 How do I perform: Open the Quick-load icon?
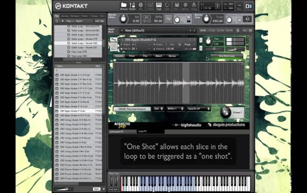tap(167, 6)
